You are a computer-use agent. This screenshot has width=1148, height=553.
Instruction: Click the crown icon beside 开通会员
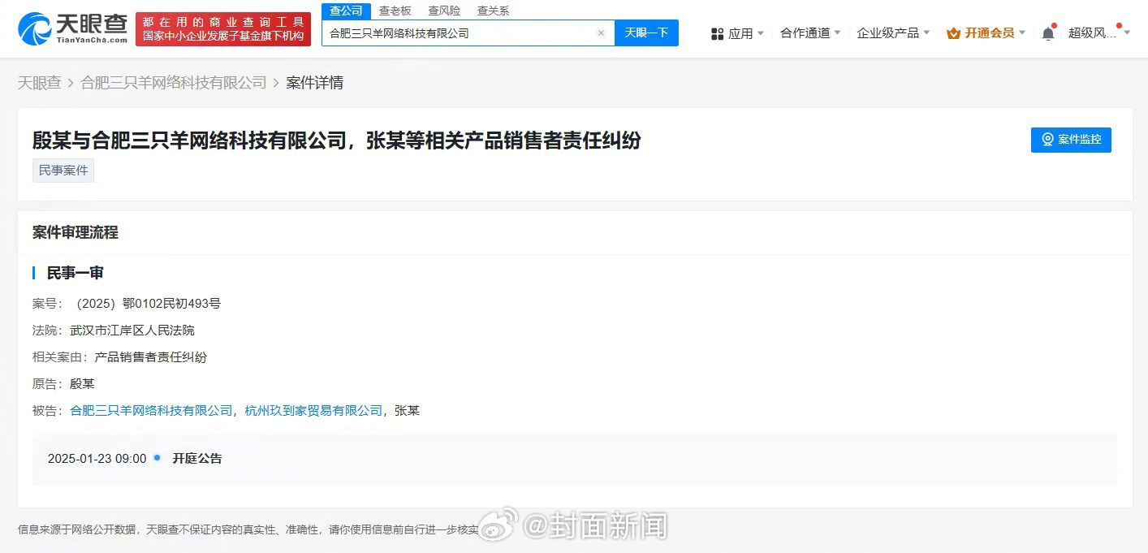[953, 33]
